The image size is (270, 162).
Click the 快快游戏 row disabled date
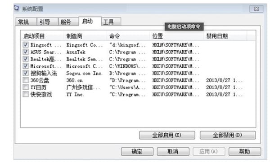[225, 94]
